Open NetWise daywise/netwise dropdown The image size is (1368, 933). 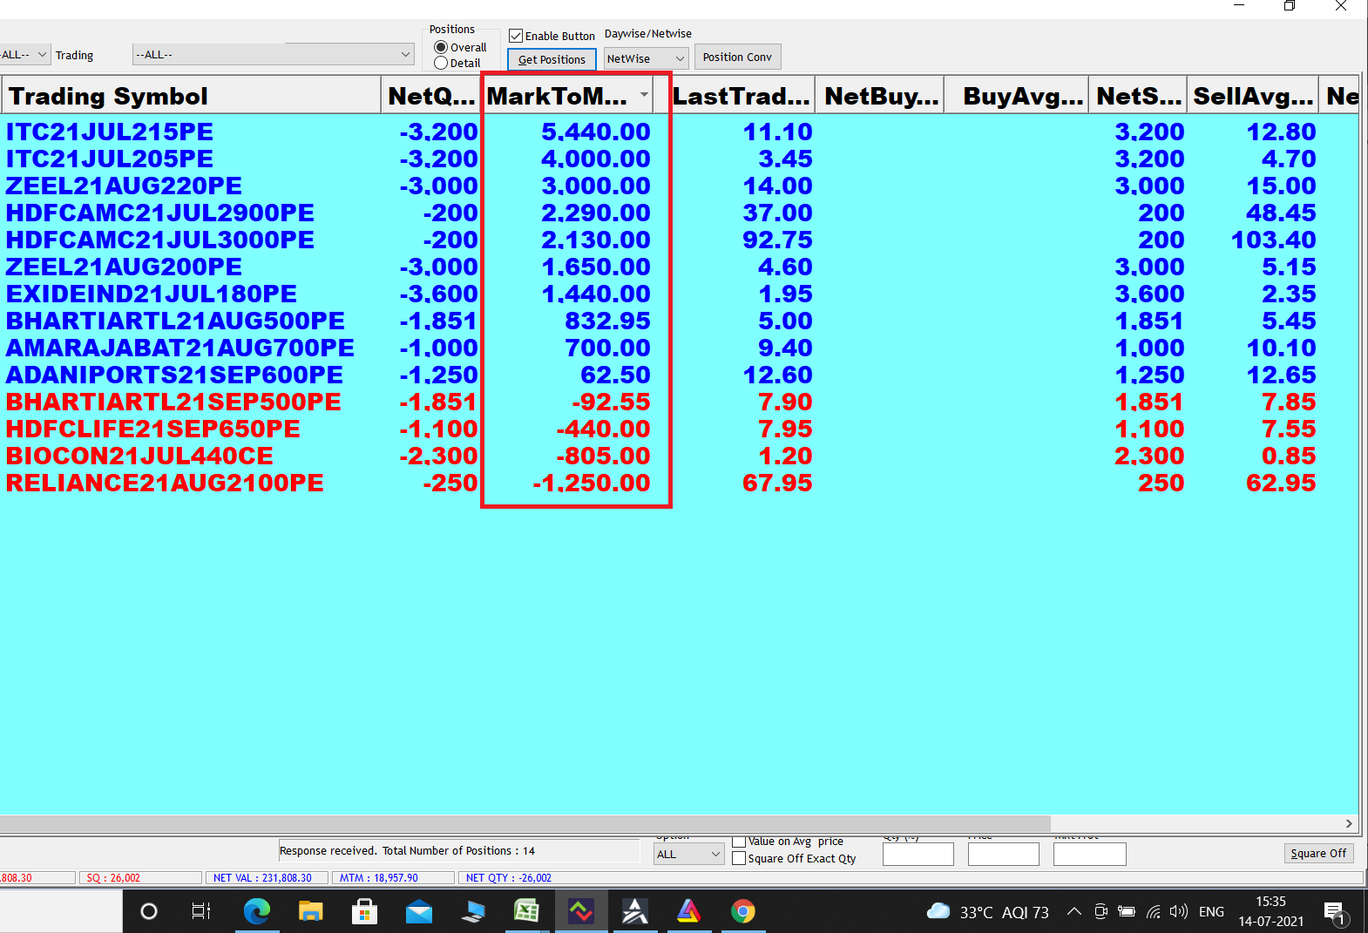[646, 58]
